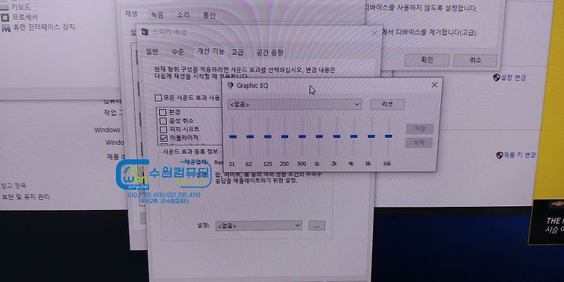Open the 제품 키 변경 link
The image size is (564, 282).
pos(519,155)
